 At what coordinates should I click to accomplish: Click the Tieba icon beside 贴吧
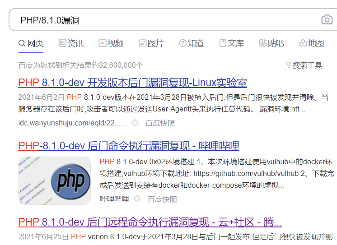tap(262, 43)
